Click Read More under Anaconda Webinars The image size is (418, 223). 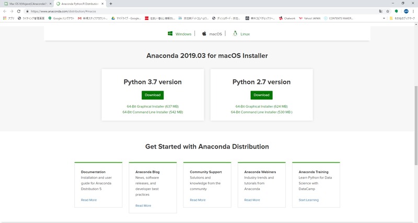(252, 200)
